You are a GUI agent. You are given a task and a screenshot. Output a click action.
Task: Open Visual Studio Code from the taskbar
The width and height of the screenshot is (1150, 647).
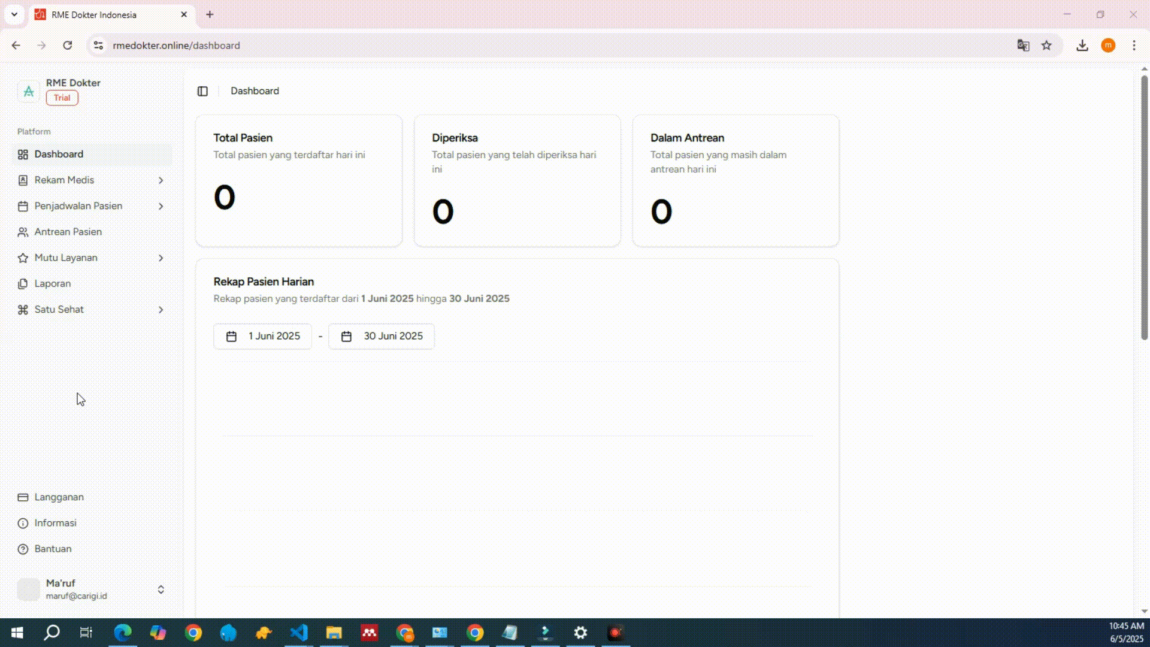tap(298, 633)
